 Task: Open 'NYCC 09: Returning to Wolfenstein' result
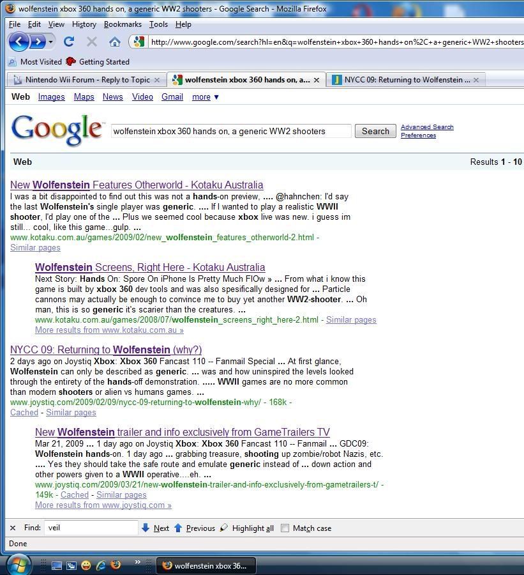[x=106, y=349]
